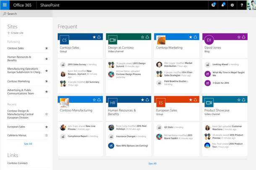Click circular icon on Contoso Marketing header
The image size is (256, 170).
(x=195, y=37)
